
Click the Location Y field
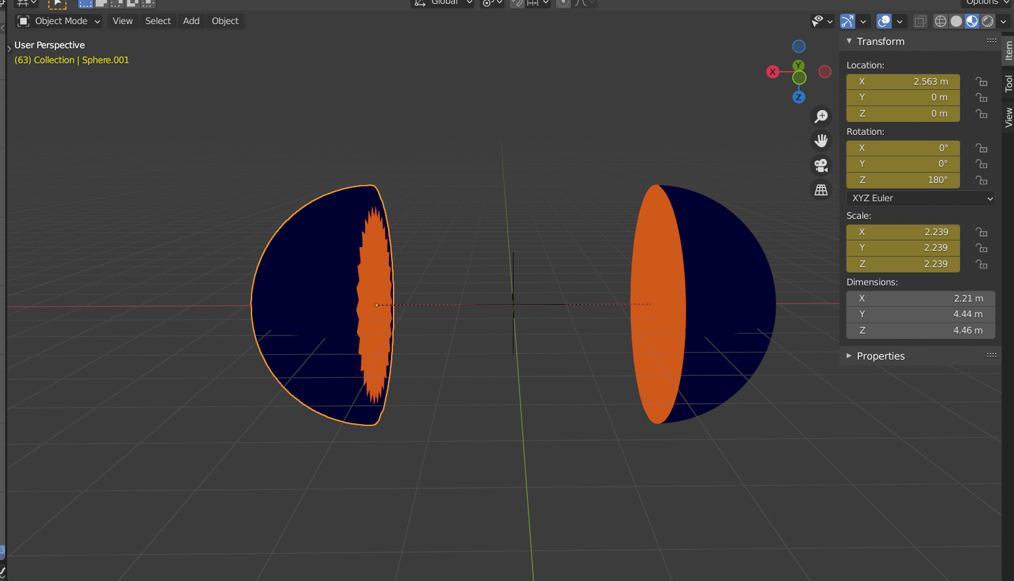(903, 97)
